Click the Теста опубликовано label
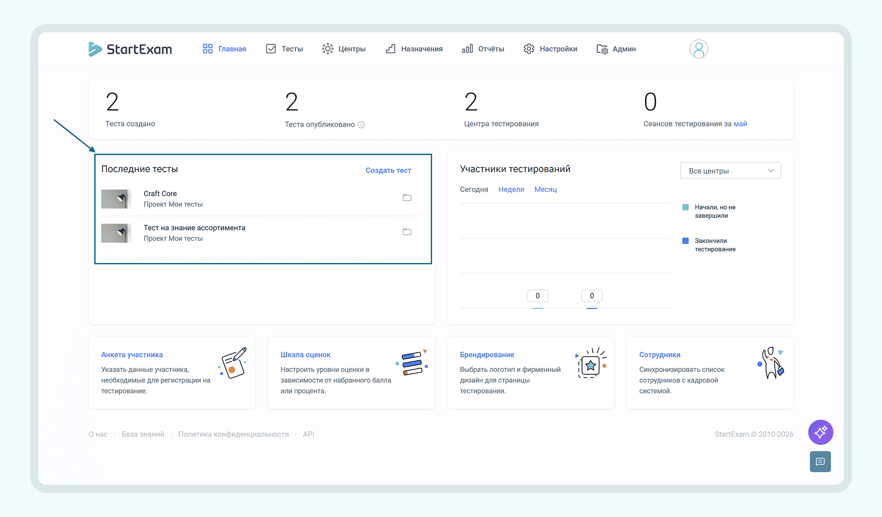 pyautogui.click(x=320, y=124)
